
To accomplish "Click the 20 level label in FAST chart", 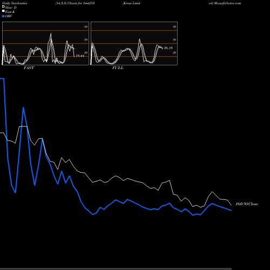I will click(86, 52).
